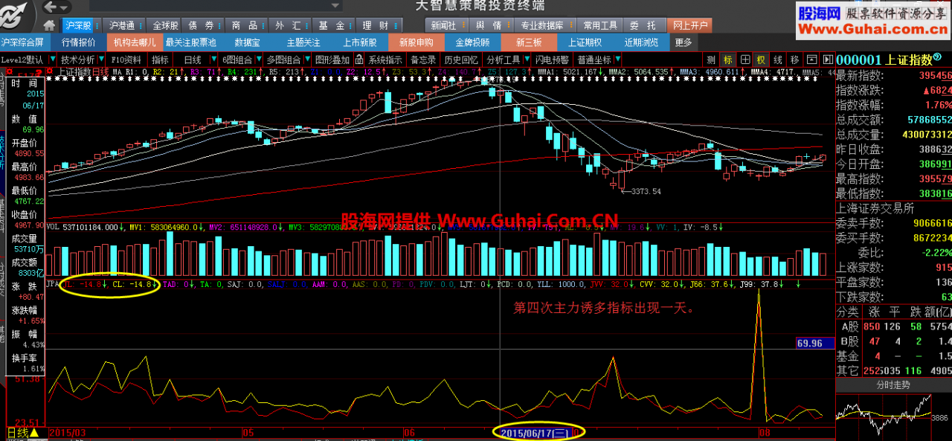Open 行情报价 sub-tab
The height and width of the screenshot is (441, 952).
click(x=78, y=42)
